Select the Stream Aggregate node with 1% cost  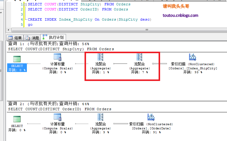tap(100, 57)
